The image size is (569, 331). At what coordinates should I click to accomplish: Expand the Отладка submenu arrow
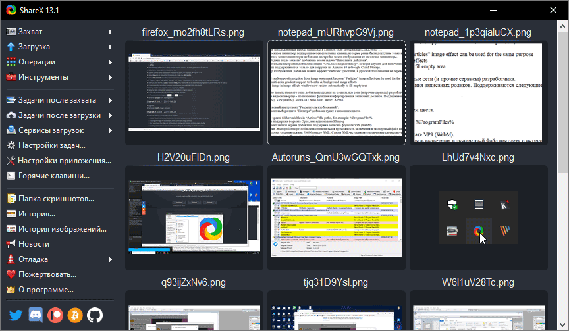click(x=111, y=259)
